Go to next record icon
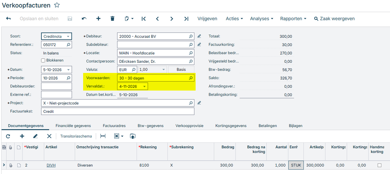Viewport: 390px width, 174px height. [172, 19]
